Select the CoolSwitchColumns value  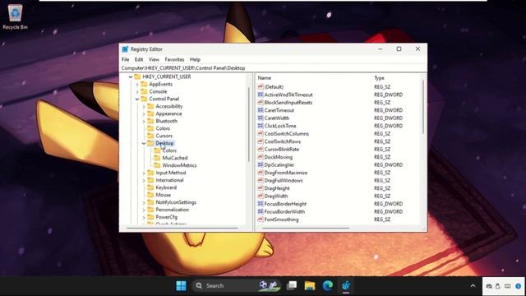click(287, 133)
